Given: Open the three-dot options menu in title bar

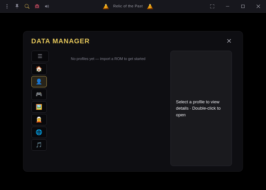Looking at the screenshot, I should 7,6.
